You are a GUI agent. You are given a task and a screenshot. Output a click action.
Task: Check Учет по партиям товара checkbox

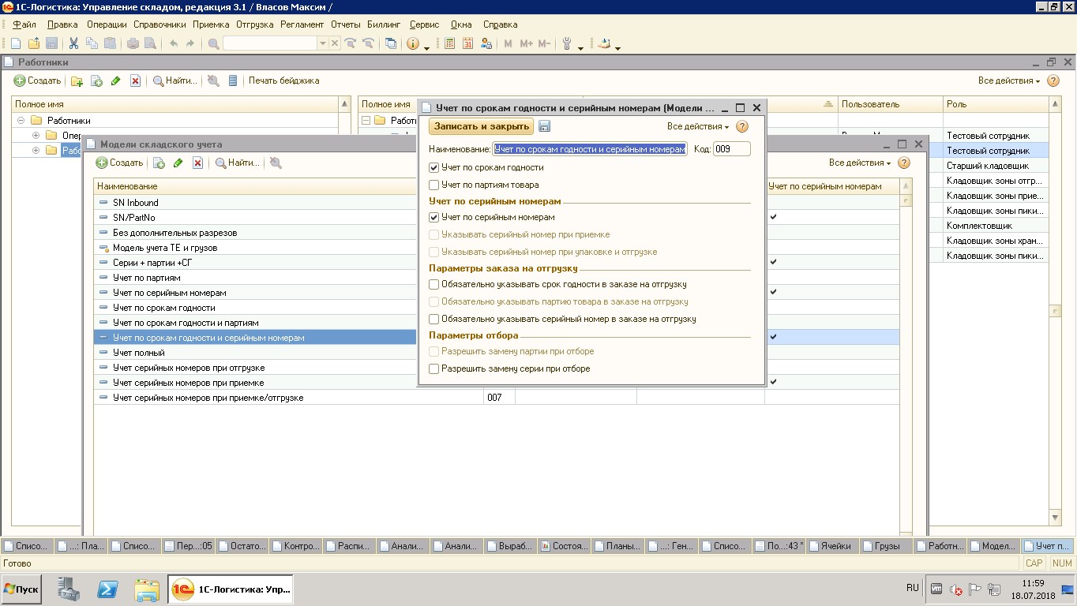tap(433, 185)
